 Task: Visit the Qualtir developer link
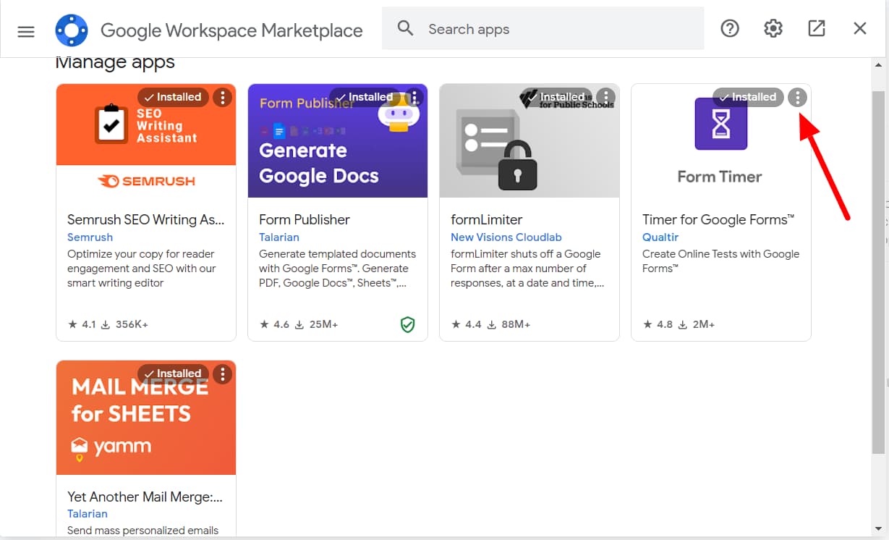(660, 237)
